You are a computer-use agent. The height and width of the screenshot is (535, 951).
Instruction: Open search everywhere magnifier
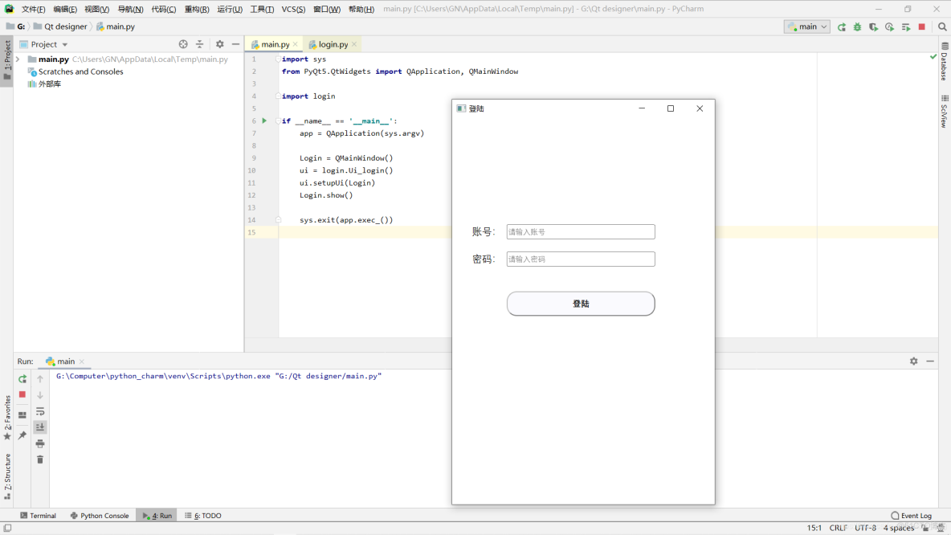point(942,26)
